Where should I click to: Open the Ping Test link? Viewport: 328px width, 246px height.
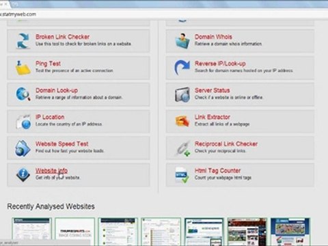[x=48, y=64]
